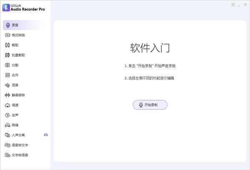Click the 软件入门 heading text

(150, 48)
